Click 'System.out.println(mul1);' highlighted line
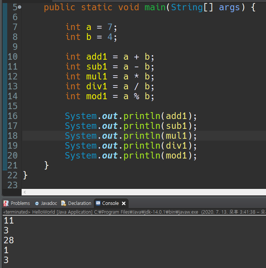Image resolution: width=266 pixels, height=268 pixels. pos(131,136)
